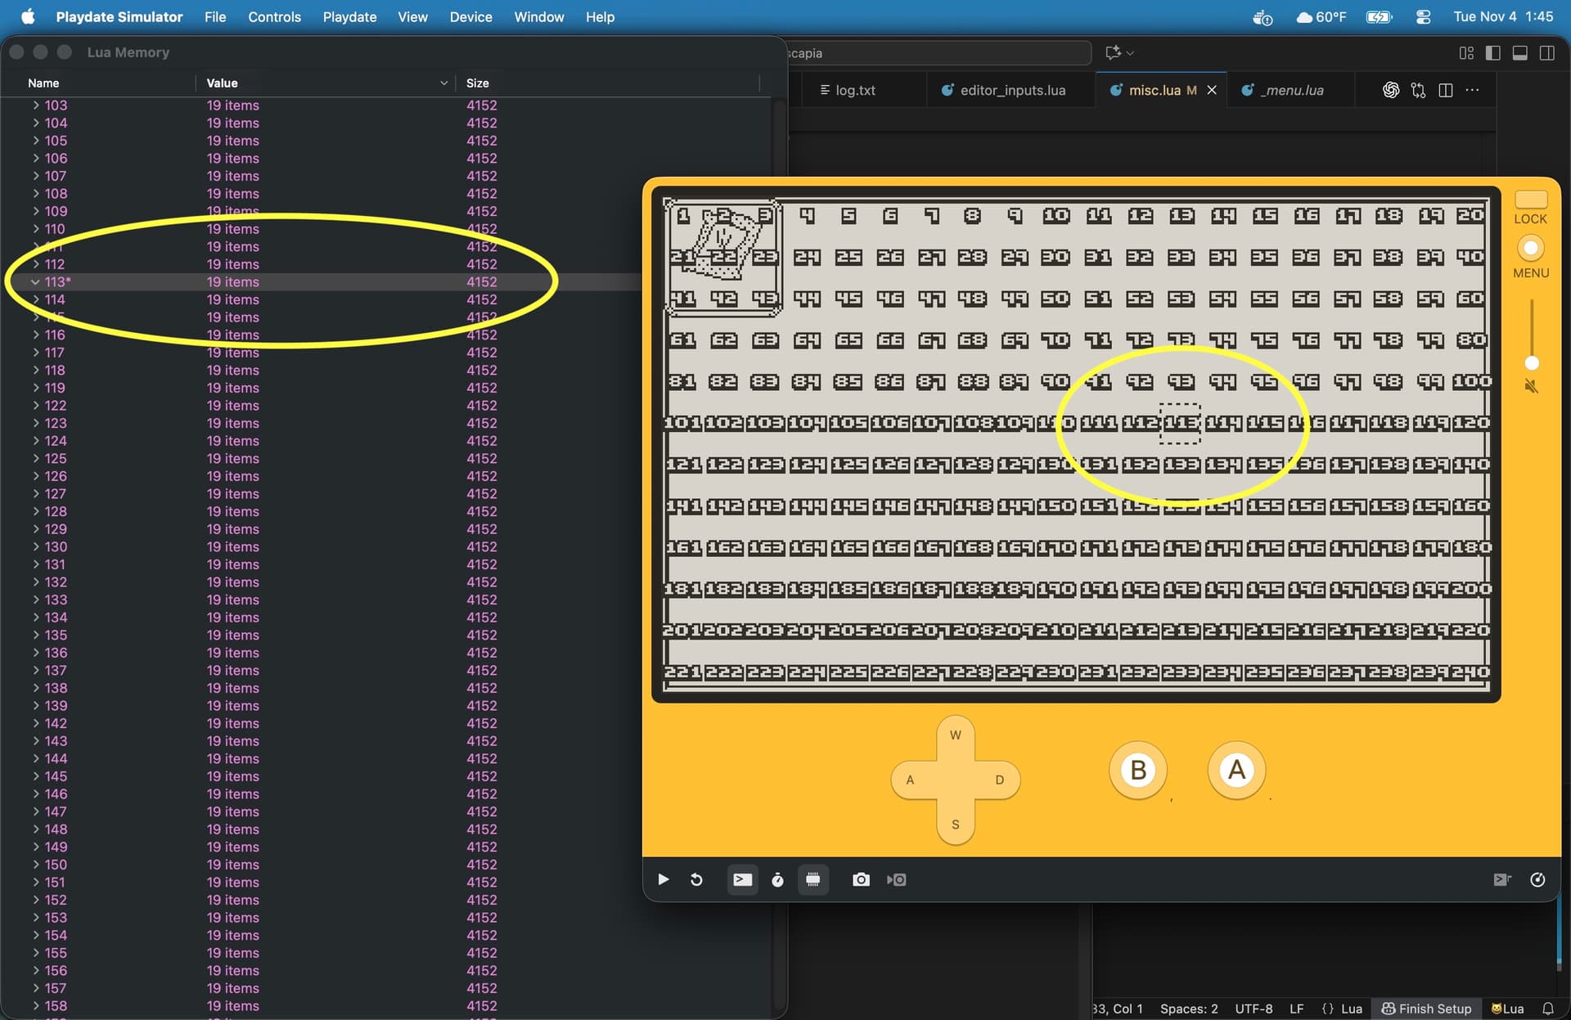This screenshot has width=1571, height=1020.
Task: Expand the 128 row in Lua Memory
Action: (35, 511)
